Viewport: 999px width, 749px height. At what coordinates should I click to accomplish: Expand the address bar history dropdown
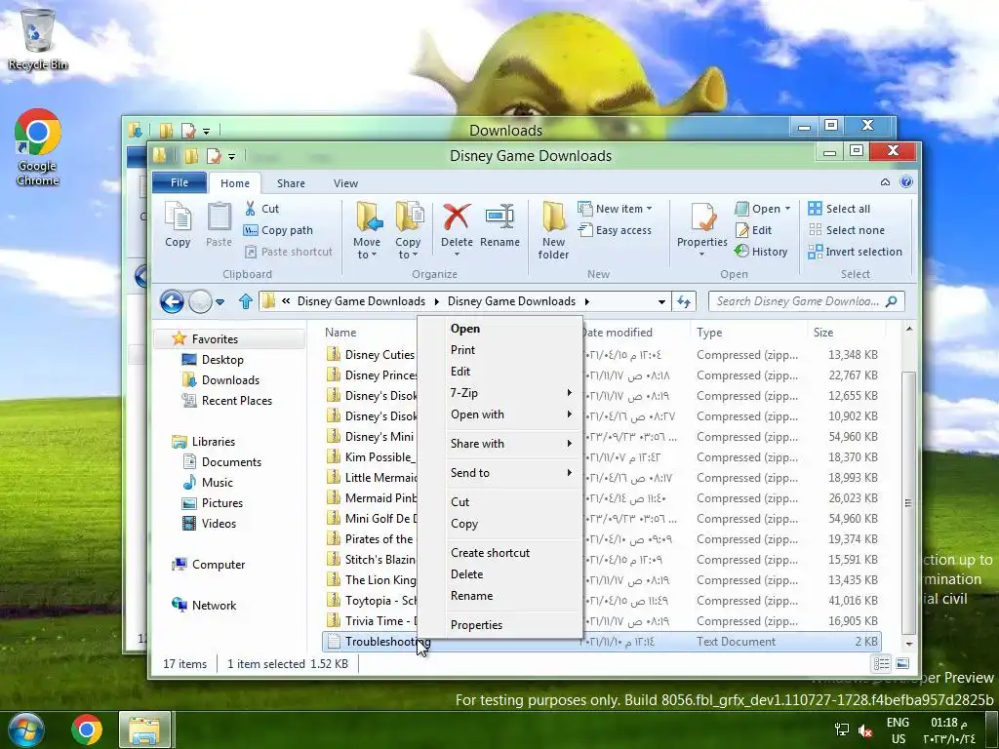click(662, 302)
